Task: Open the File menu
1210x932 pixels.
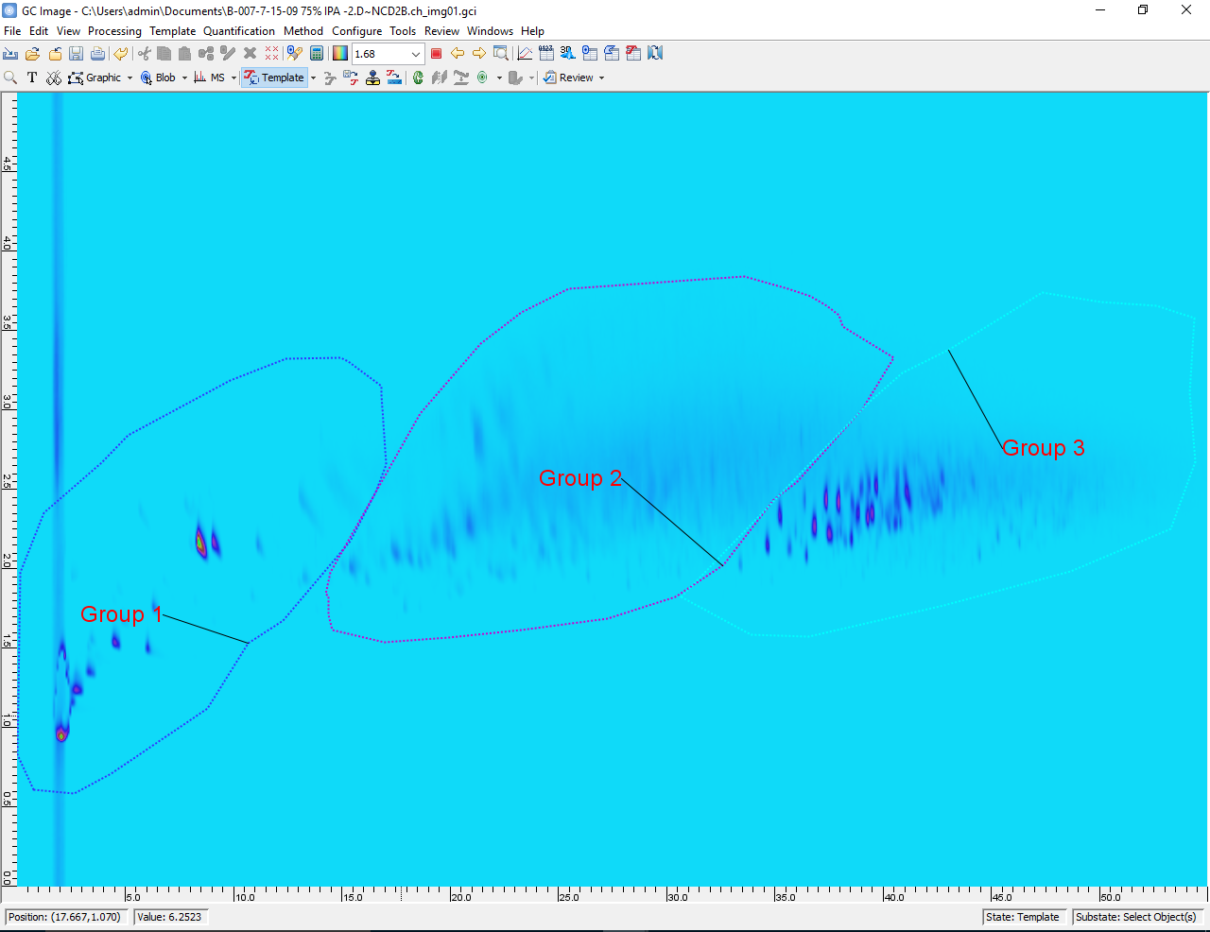Action: pyautogui.click(x=12, y=30)
